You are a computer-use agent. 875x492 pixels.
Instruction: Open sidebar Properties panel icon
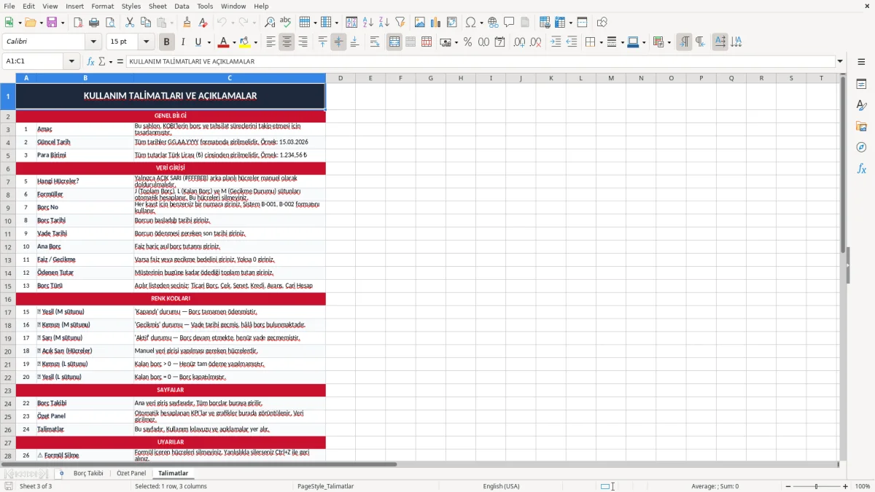coord(861,85)
